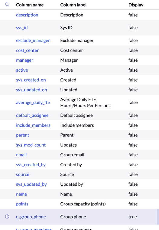This screenshot has height=230, width=159.
Task: Open the description column link
Action: point(27,15)
